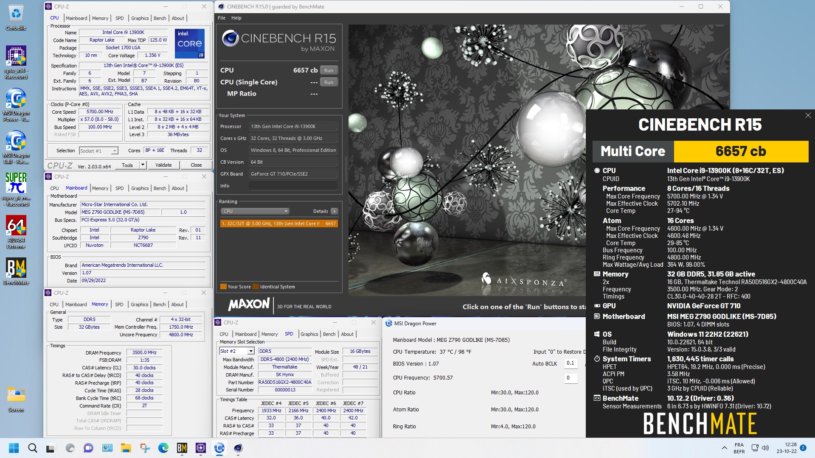Click the Core Voltage 1.356 V value
815x458 pixels.
click(x=152, y=55)
